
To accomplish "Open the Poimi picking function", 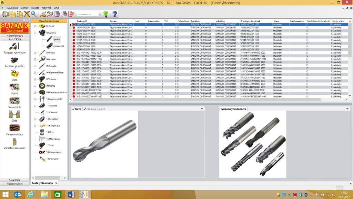I will [14, 89].
